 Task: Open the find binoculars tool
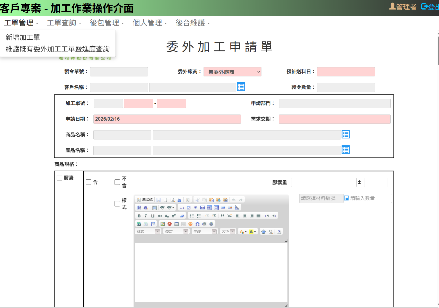coord(139,208)
